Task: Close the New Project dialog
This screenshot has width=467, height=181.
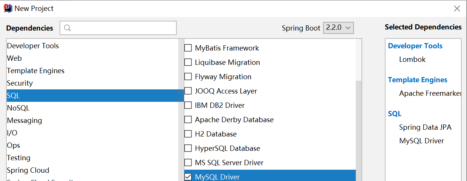Action: coord(456,9)
